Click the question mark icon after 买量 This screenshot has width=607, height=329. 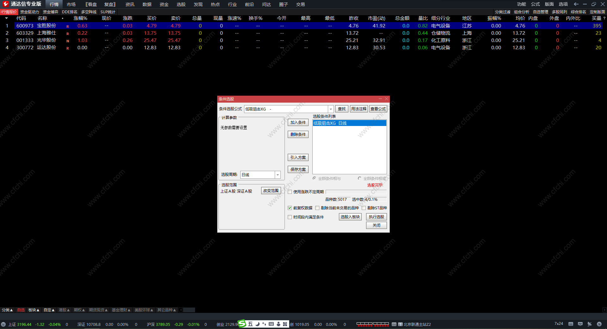point(604,18)
